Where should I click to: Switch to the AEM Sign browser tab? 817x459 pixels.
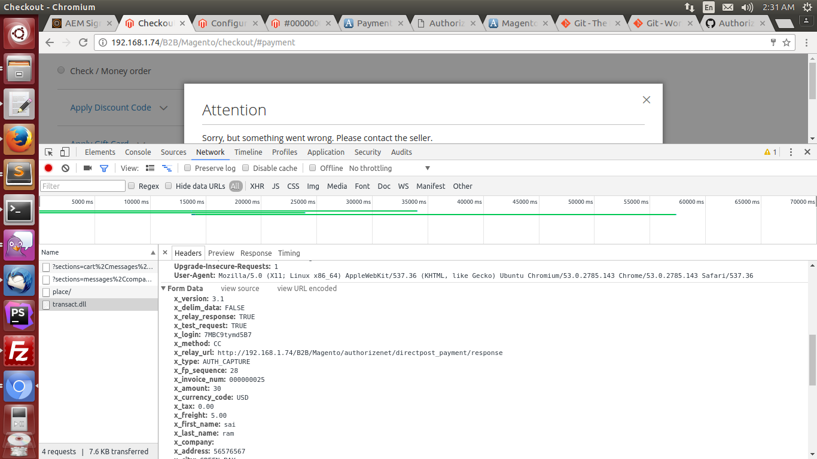(82, 23)
